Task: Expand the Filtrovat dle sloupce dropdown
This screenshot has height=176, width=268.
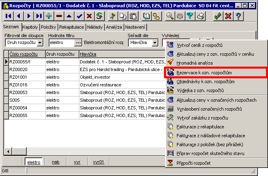Action: 40,42
